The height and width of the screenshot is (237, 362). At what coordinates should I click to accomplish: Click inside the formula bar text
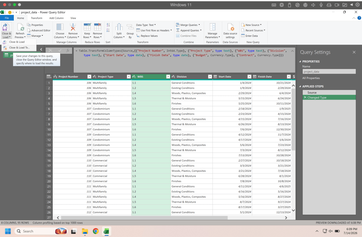181,53
